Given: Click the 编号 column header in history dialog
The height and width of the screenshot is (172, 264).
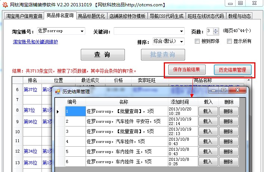Looking at the screenshot, I should point(76,102).
